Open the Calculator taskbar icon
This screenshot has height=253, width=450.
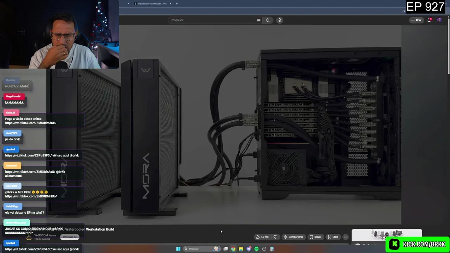coord(272,249)
